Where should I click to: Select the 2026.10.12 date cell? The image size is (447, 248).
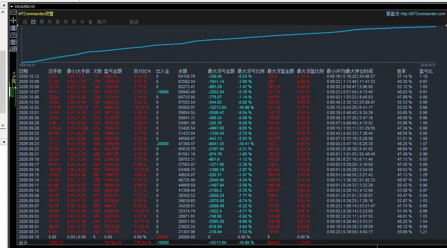tap(29, 76)
